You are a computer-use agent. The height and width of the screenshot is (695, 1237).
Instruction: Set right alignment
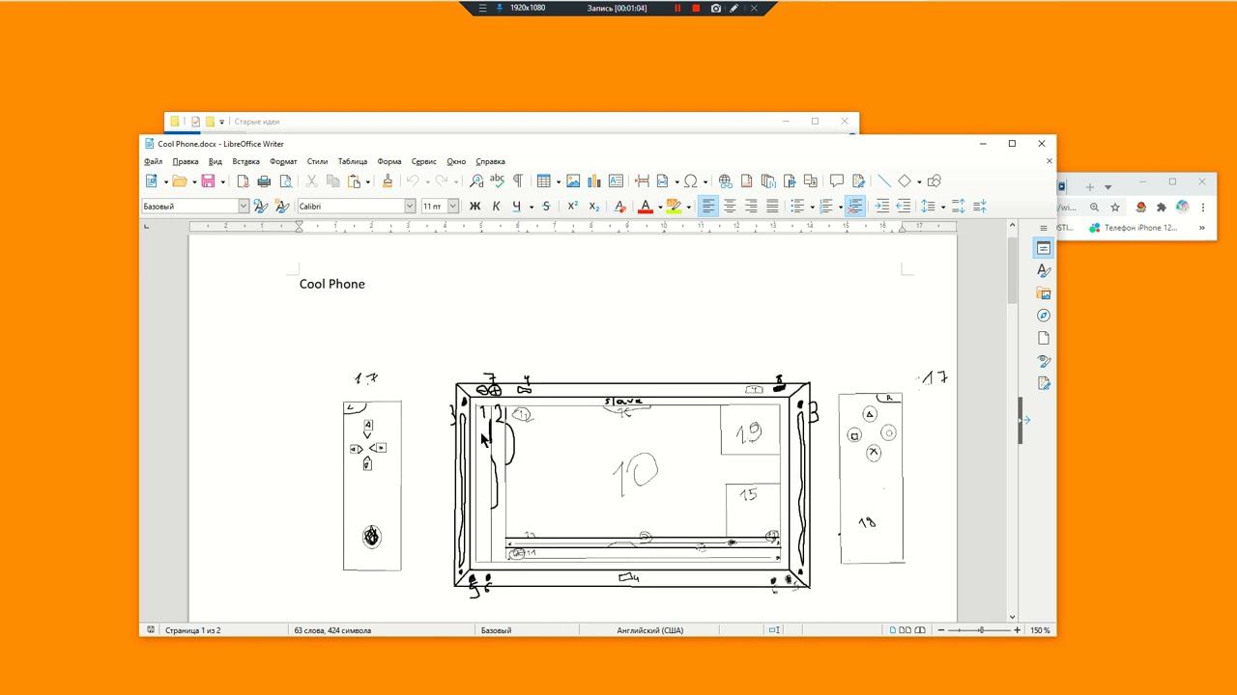pos(751,207)
